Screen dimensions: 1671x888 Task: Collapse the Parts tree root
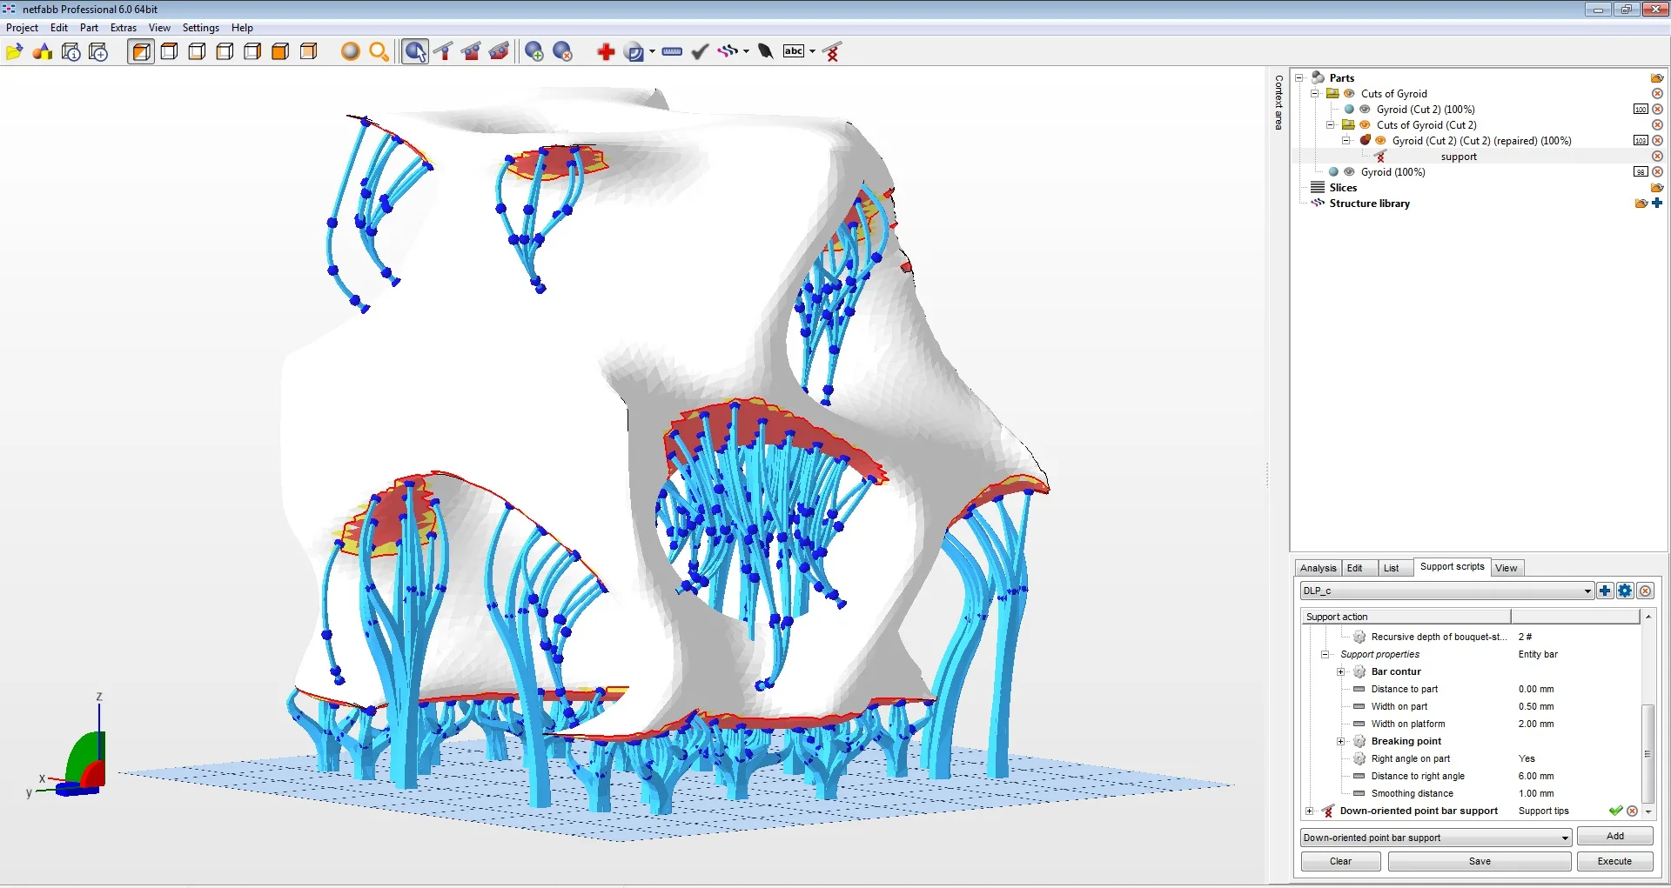1299,78
